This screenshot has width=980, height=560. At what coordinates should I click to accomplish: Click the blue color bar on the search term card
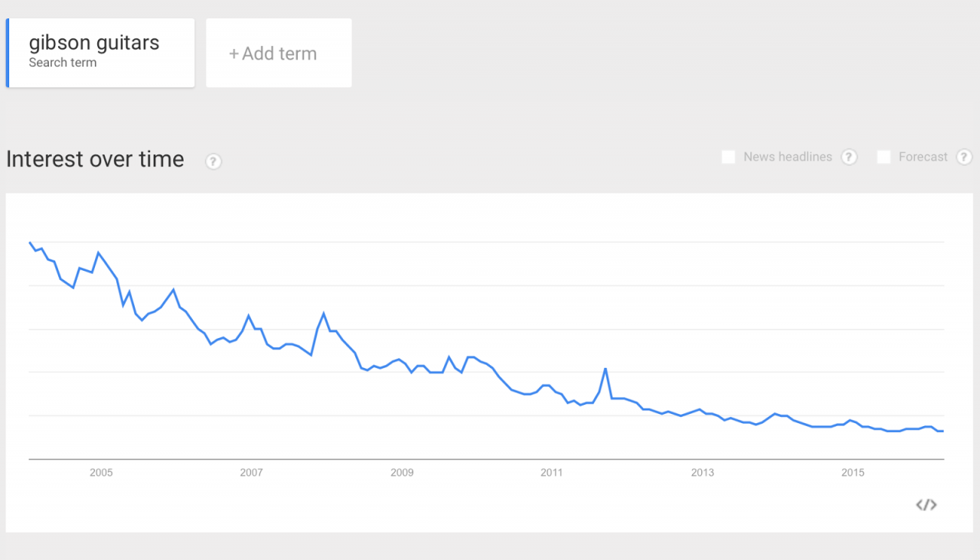(8, 53)
